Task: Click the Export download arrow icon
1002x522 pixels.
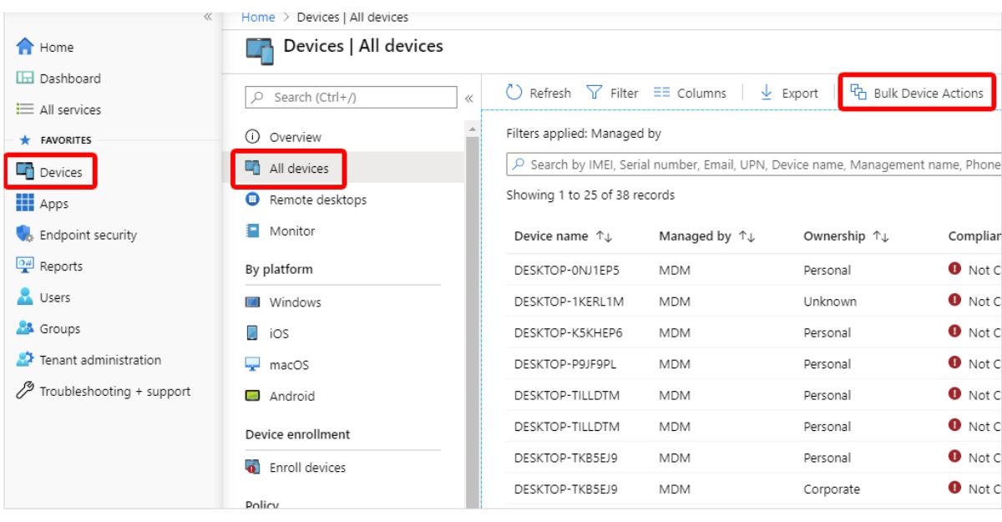Action: coord(767,93)
